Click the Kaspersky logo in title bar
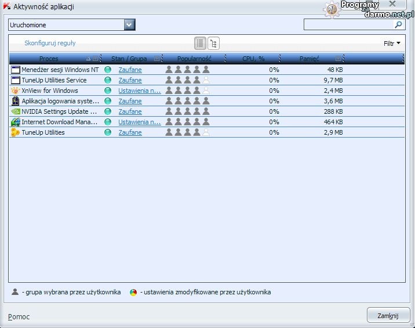The image size is (415, 328). tap(7, 6)
